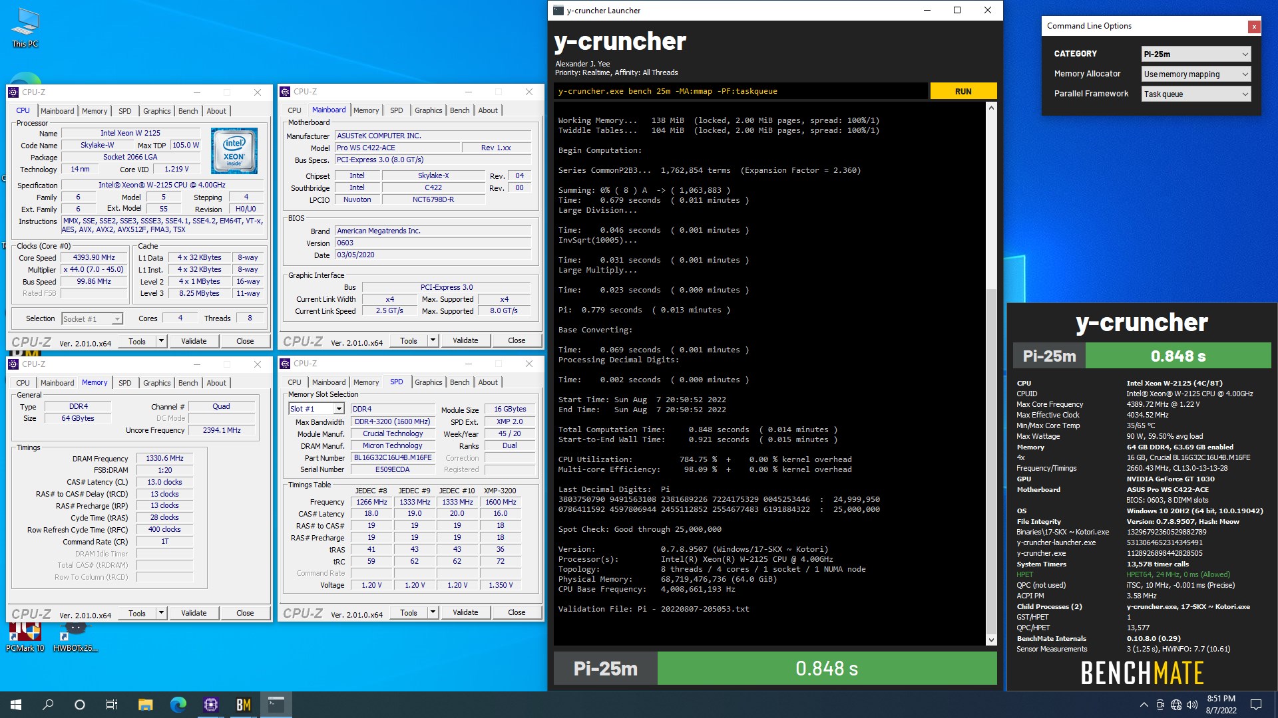Expand Tools arrow in CPU tab window
The height and width of the screenshot is (718, 1278).
[161, 341]
